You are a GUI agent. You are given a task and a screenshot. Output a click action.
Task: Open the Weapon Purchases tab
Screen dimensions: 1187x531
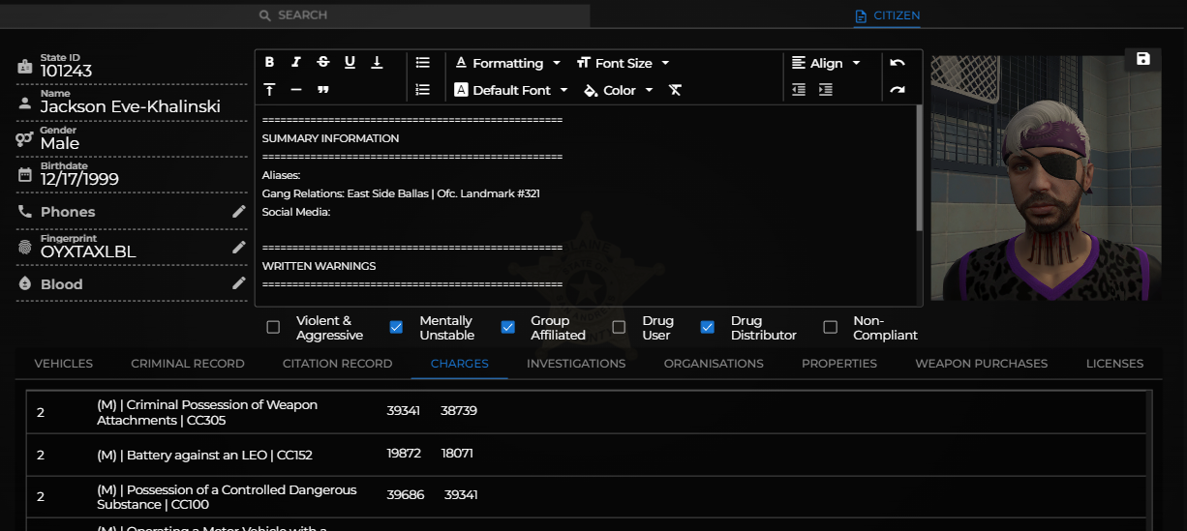pyautogui.click(x=982, y=364)
